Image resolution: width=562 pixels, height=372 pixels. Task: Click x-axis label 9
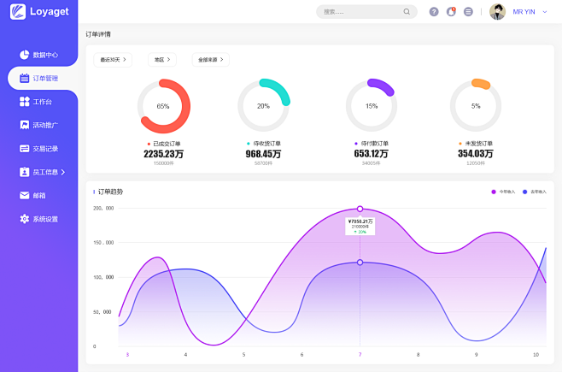(476, 354)
